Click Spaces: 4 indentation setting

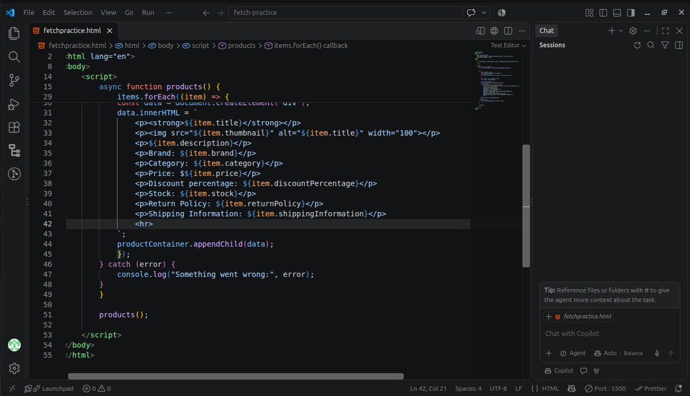click(x=468, y=389)
